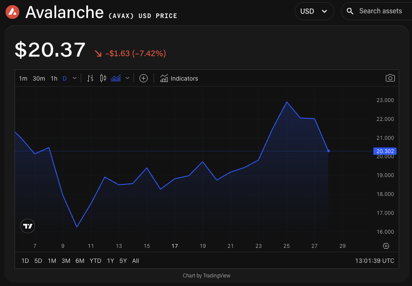Open the USD currency dropdown
The image size is (412, 286).
click(x=315, y=11)
